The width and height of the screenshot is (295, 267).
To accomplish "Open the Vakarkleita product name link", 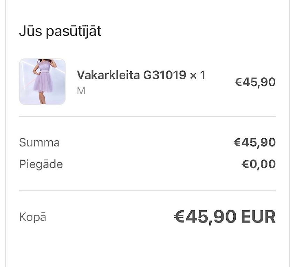I will (108, 75).
